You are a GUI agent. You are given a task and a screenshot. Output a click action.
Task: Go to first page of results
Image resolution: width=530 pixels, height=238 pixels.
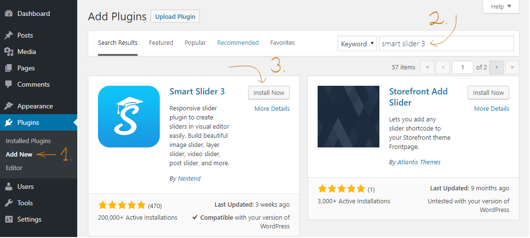(427, 67)
